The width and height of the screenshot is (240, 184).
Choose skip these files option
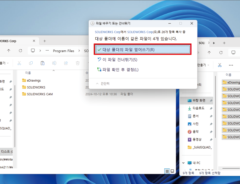(117, 60)
